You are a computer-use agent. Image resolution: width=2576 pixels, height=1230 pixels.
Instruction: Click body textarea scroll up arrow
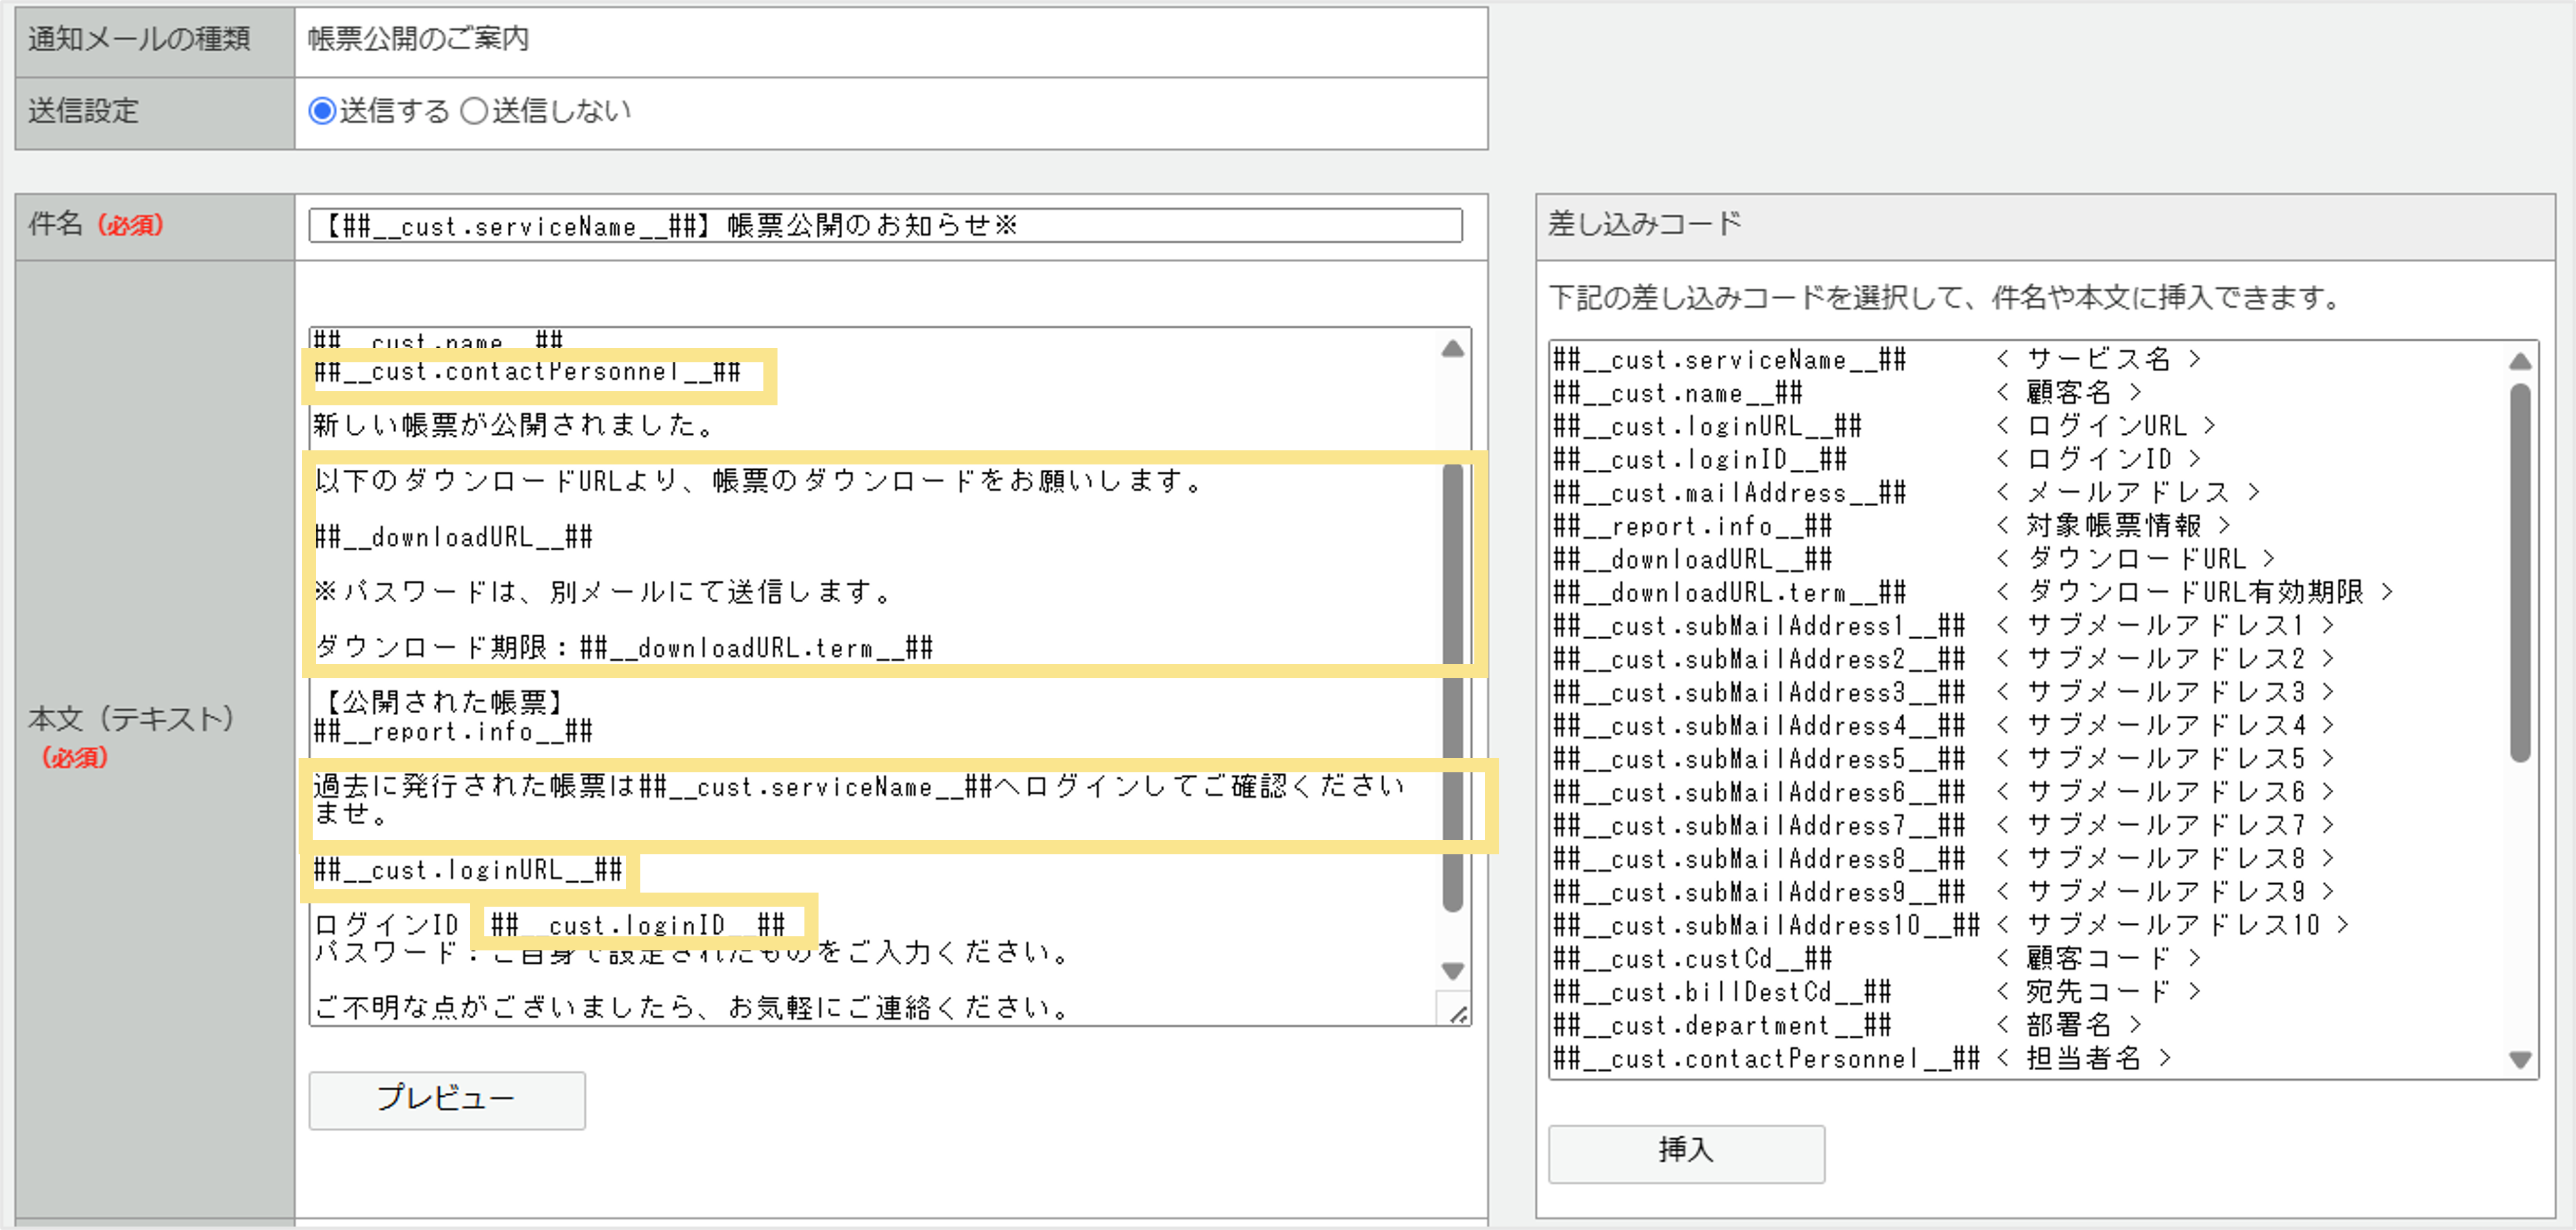(x=1453, y=349)
